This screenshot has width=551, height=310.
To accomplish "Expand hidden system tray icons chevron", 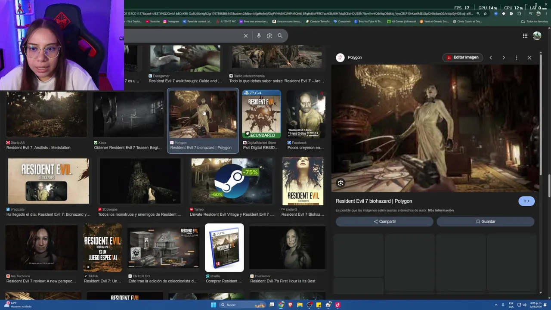I will pyautogui.click(x=495, y=305).
